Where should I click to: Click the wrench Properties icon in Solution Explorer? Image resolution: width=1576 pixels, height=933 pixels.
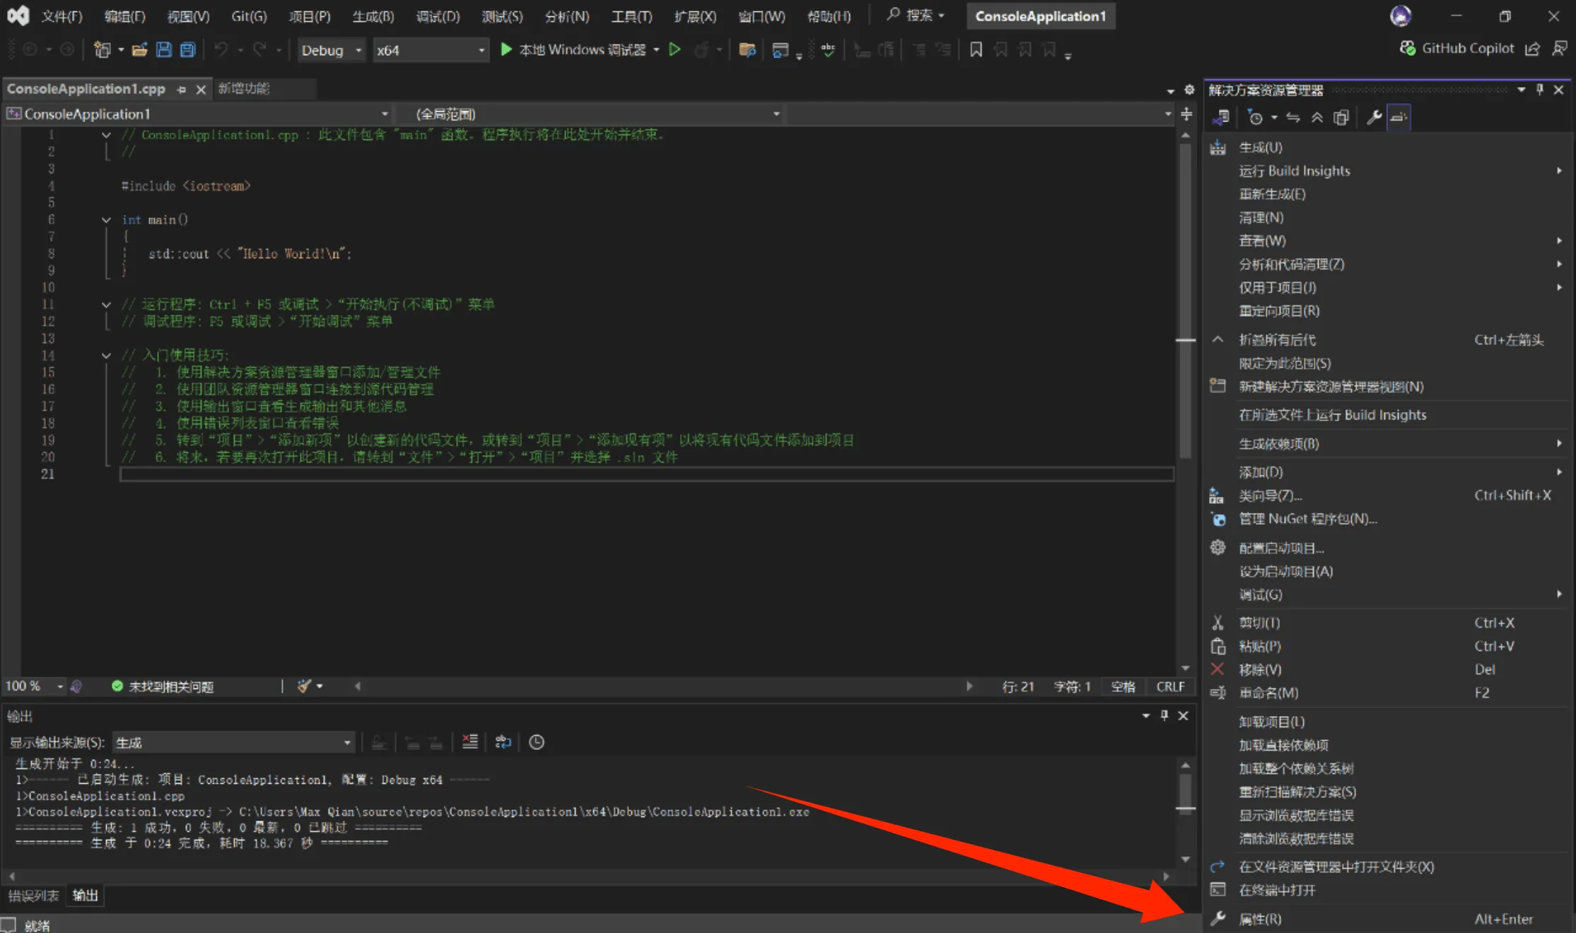click(1374, 117)
